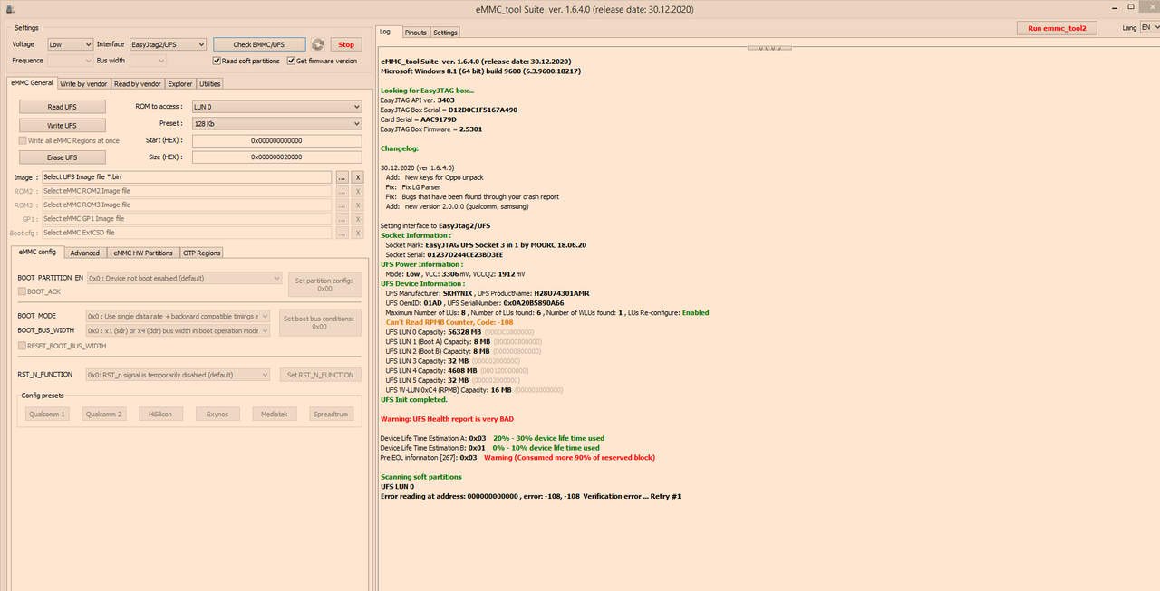Open the BOOT_PARTITION_EN dropdown
Screen dimensions: 1160x591
[184, 278]
